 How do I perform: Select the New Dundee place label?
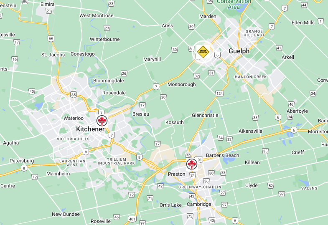tap(66, 214)
